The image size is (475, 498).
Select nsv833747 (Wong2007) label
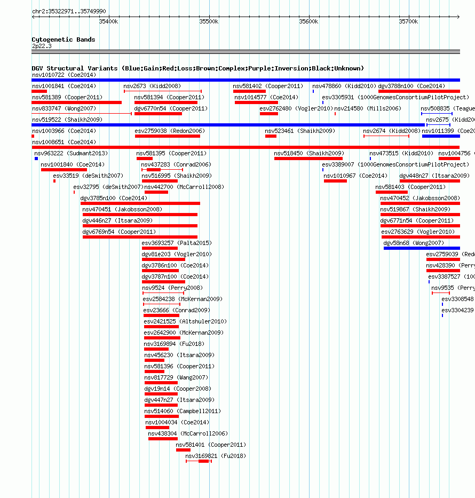pyautogui.click(x=64, y=108)
